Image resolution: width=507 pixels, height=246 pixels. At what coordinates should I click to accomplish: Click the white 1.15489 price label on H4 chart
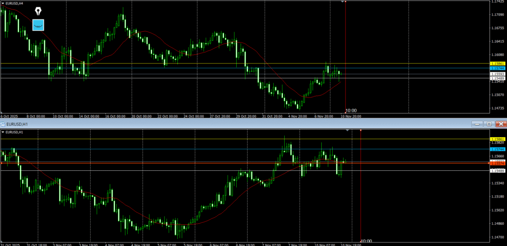click(x=497, y=78)
